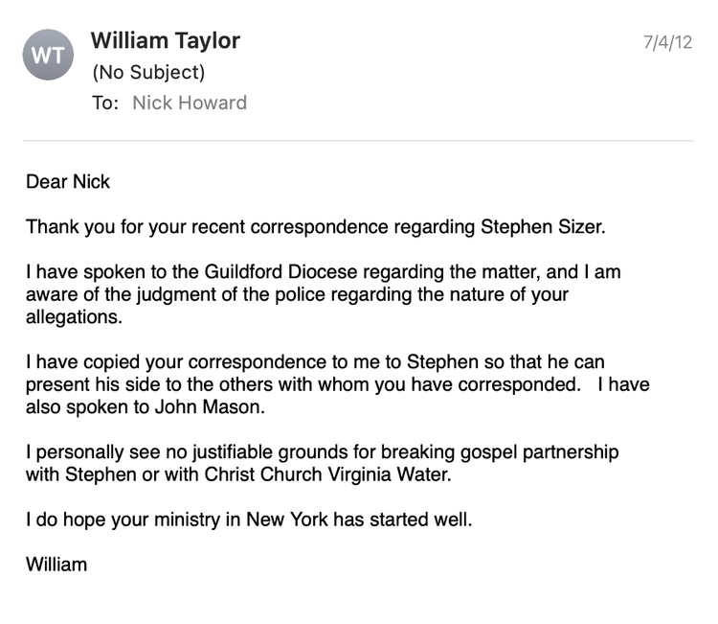Click the line starting I personally see
Screen dimensions: 718x624
click(x=323, y=452)
